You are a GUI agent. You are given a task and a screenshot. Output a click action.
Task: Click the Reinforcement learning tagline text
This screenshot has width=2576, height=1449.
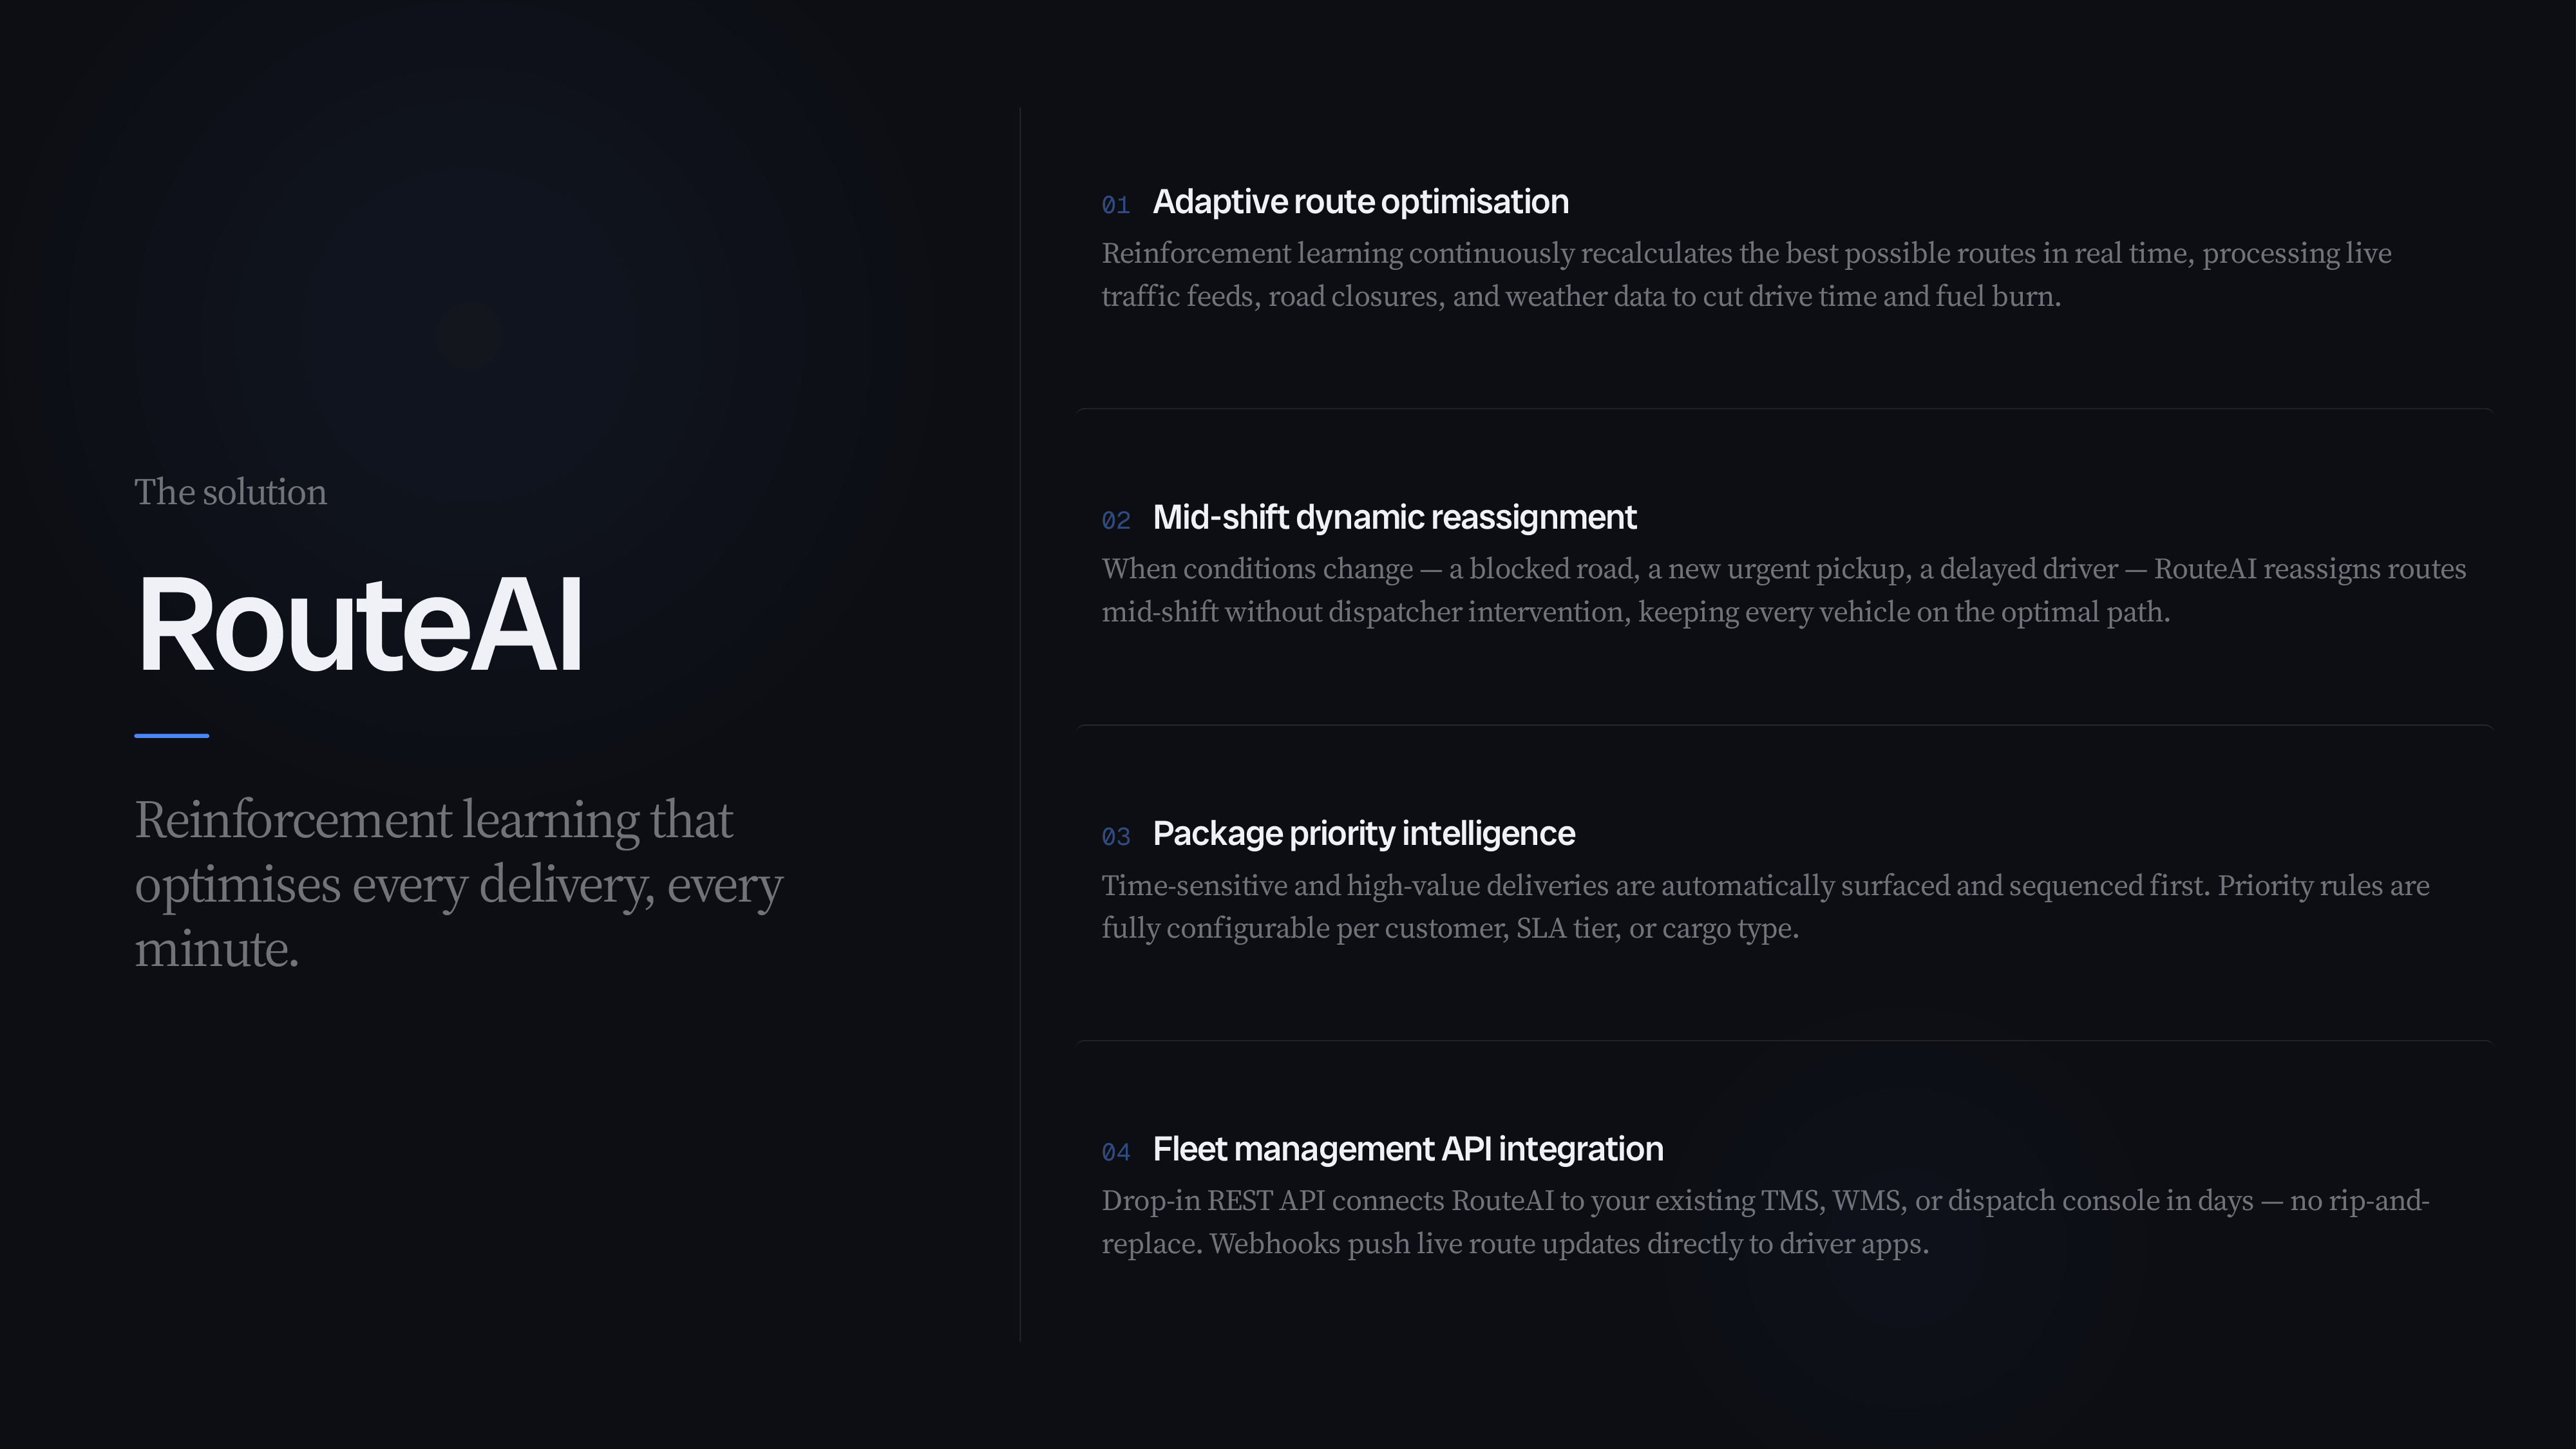[459, 884]
